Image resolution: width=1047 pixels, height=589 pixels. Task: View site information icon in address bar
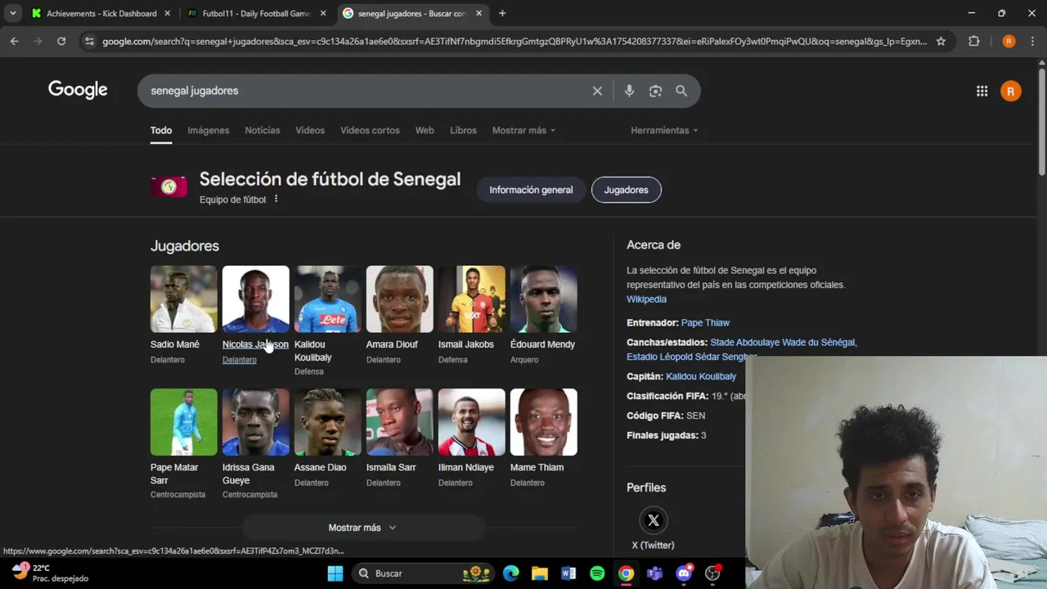point(89,41)
